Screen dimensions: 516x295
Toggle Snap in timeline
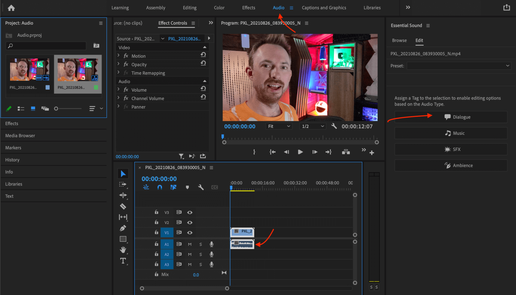[160, 187]
